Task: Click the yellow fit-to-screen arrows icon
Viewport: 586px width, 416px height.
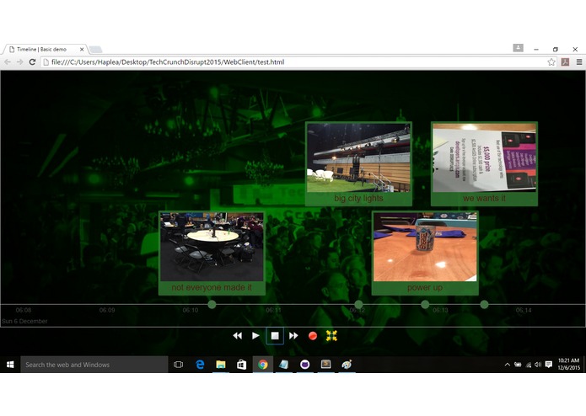Action: tap(331, 336)
